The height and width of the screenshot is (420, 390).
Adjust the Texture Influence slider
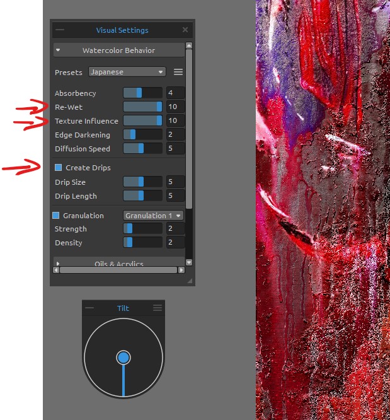pos(142,121)
